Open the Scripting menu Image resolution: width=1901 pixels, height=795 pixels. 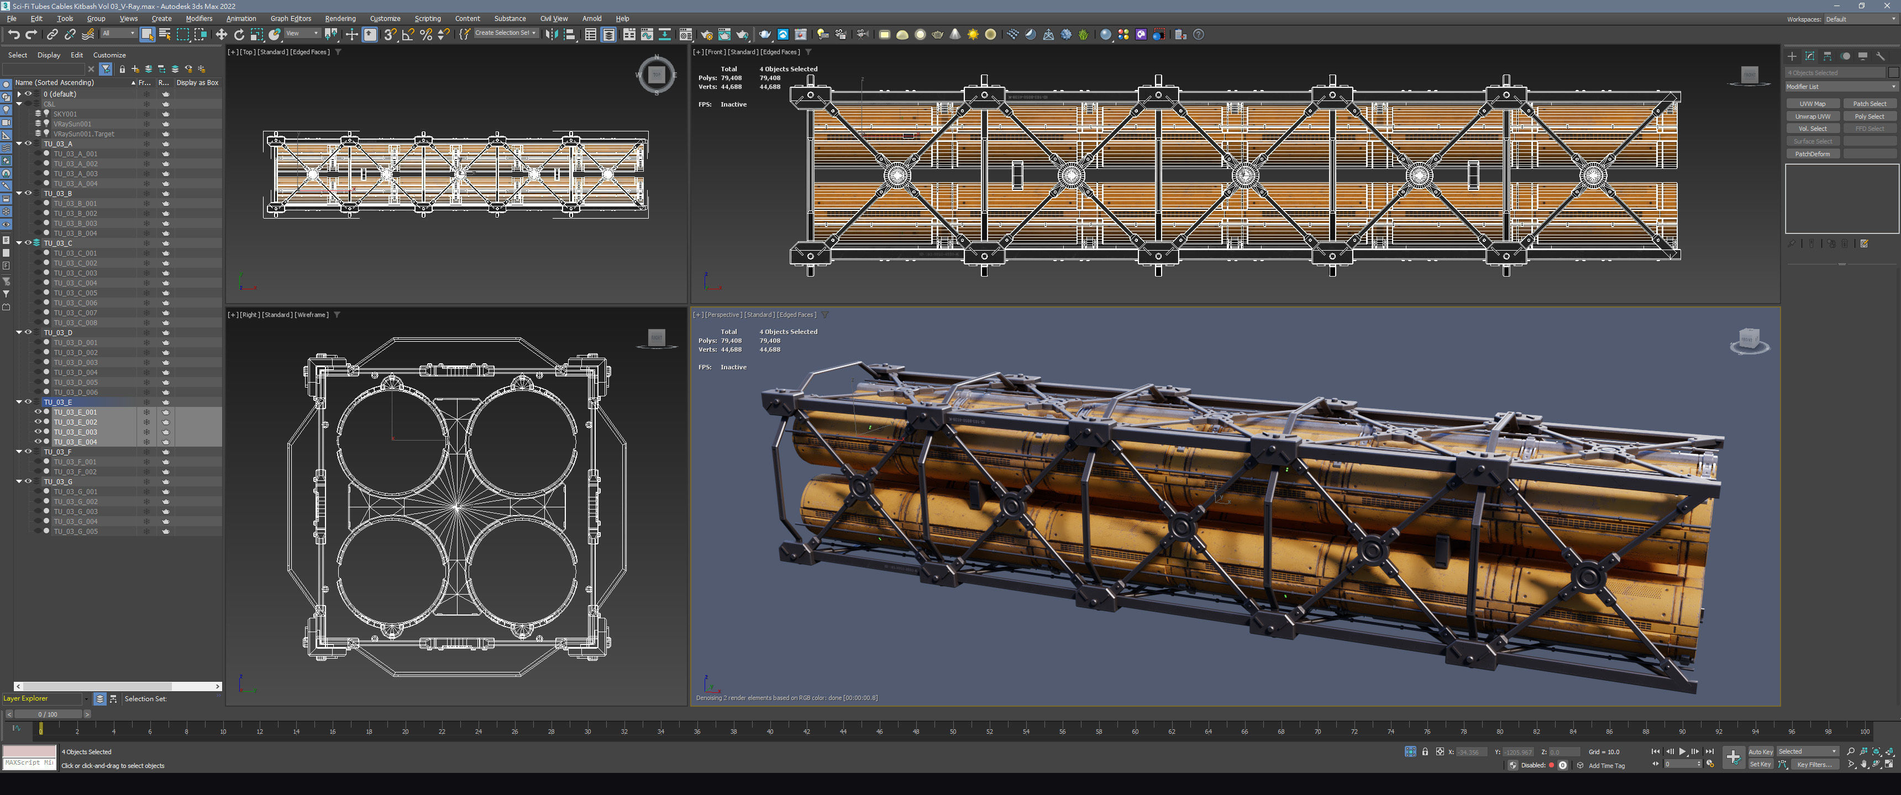[x=427, y=18]
